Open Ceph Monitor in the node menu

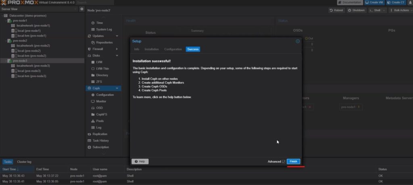click(x=101, y=101)
